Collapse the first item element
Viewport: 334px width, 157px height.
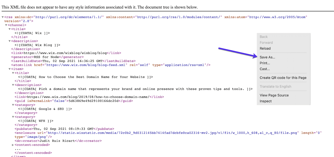tap(9, 69)
